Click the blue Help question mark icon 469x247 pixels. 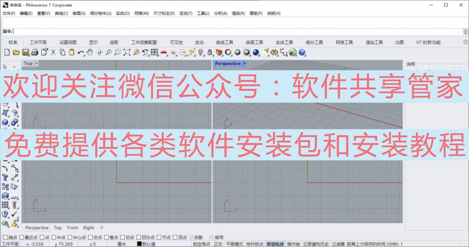(x=302, y=53)
